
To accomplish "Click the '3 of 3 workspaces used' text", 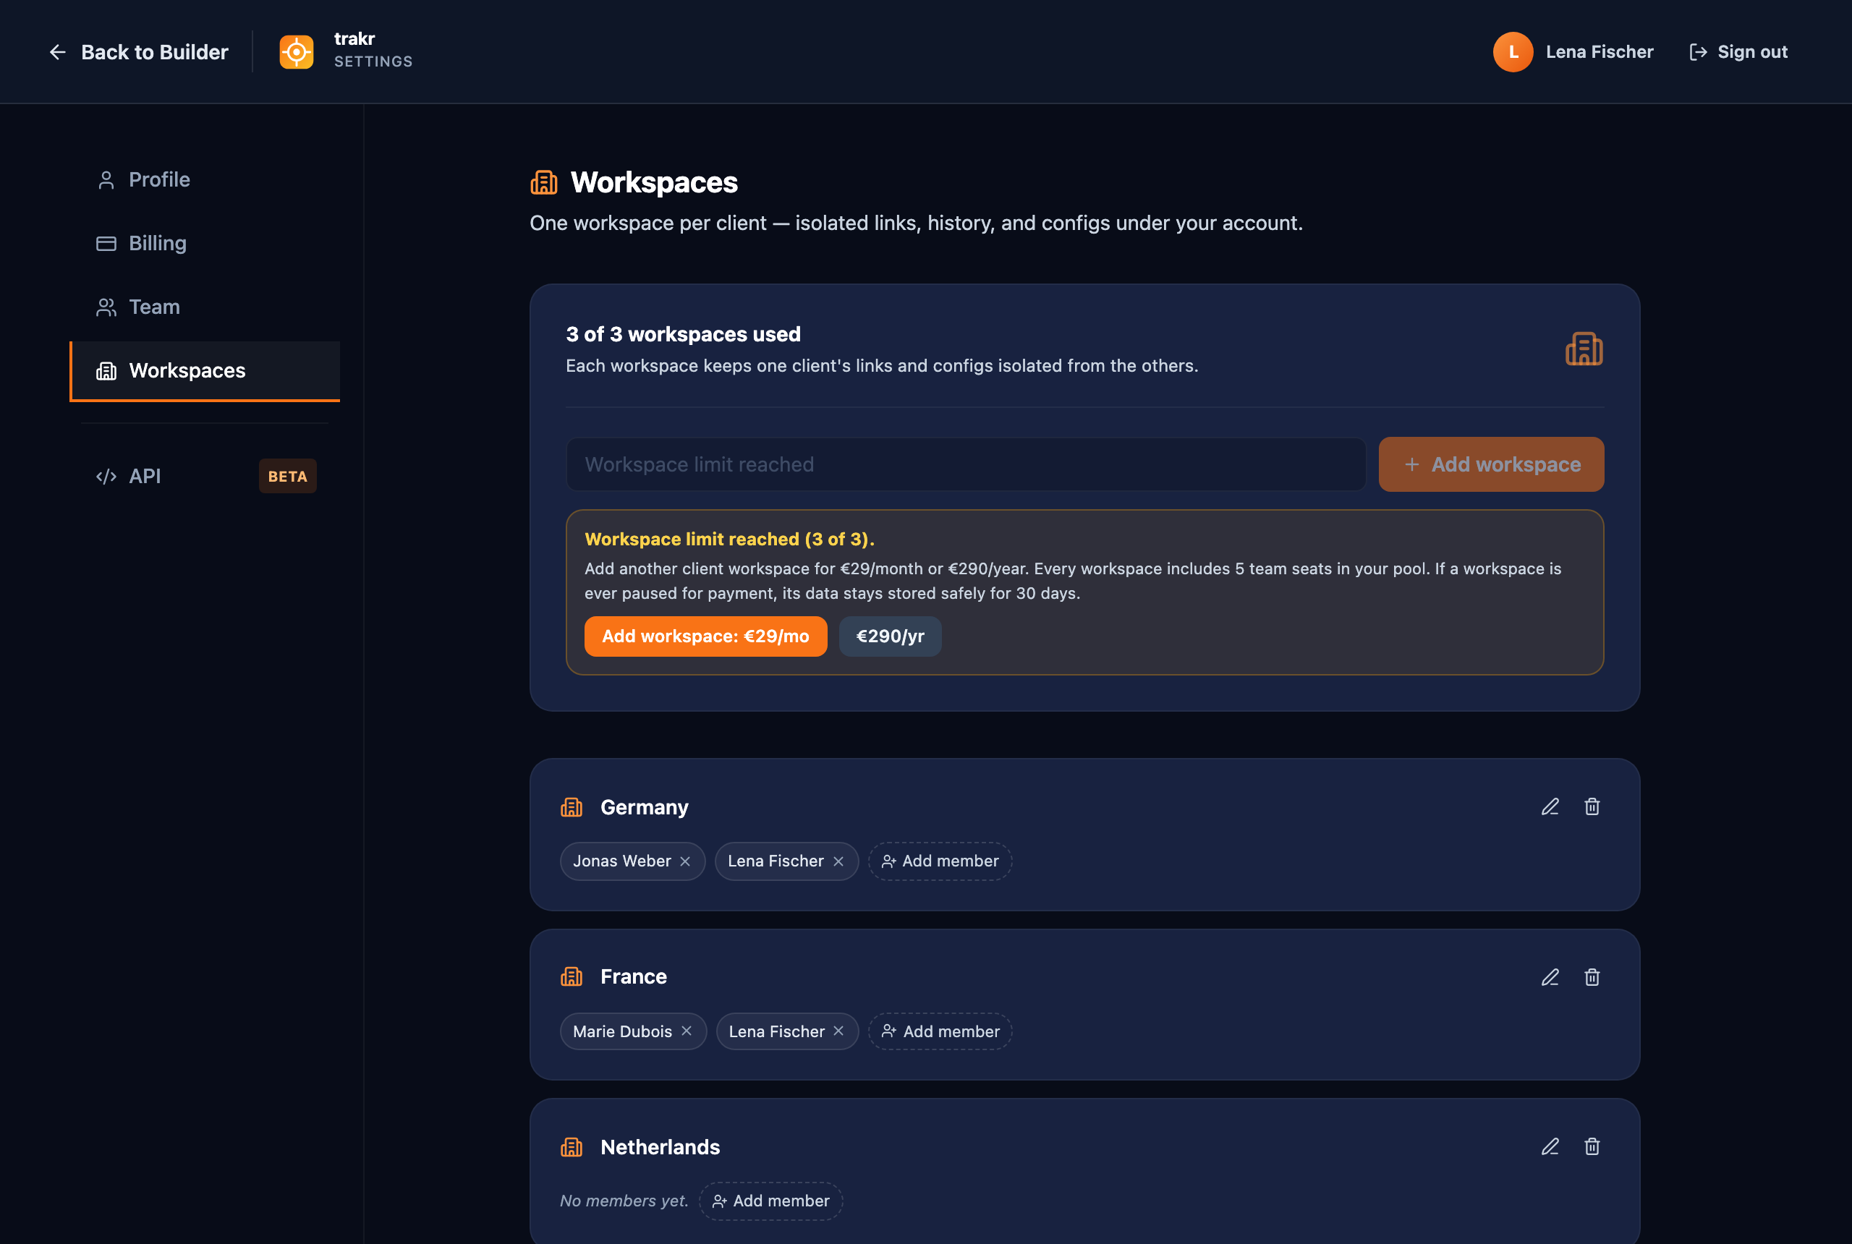I will (683, 334).
